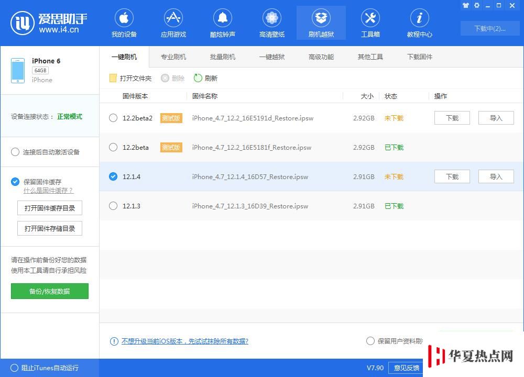This screenshot has width=524, height=377.
Task: Click 大小 column header
Action: [x=367, y=96]
